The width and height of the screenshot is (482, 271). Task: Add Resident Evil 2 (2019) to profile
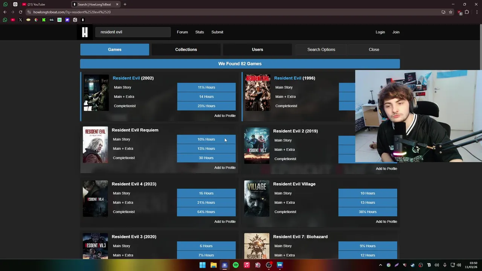click(386, 169)
